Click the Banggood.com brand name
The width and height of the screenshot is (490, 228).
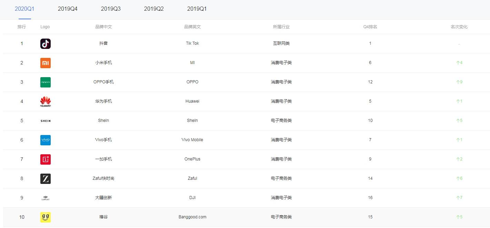tap(192, 217)
